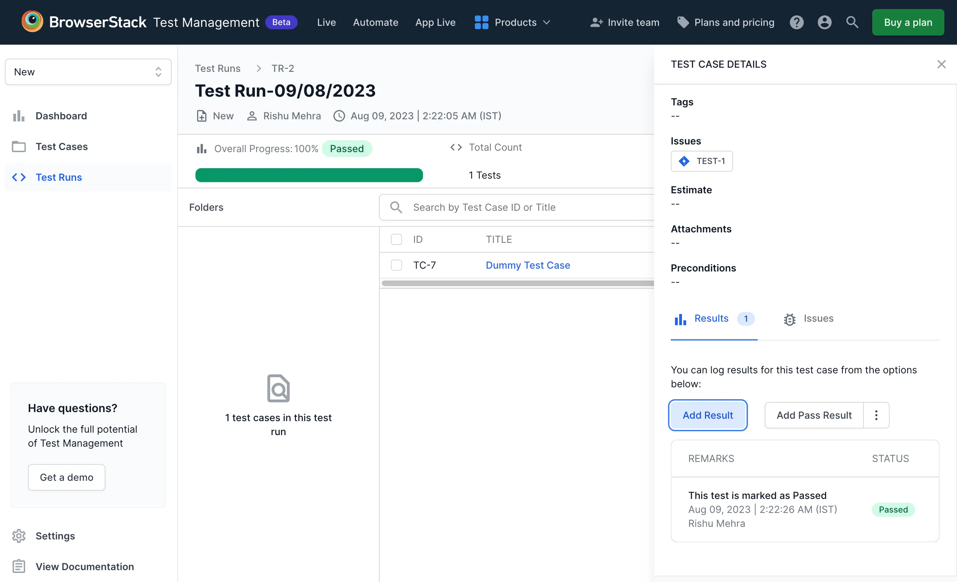Screen dimensions: 957x582
Task: Open the help question mark icon
Action: (796, 22)
